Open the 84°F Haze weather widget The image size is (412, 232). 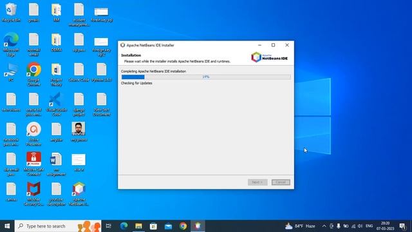301,226
